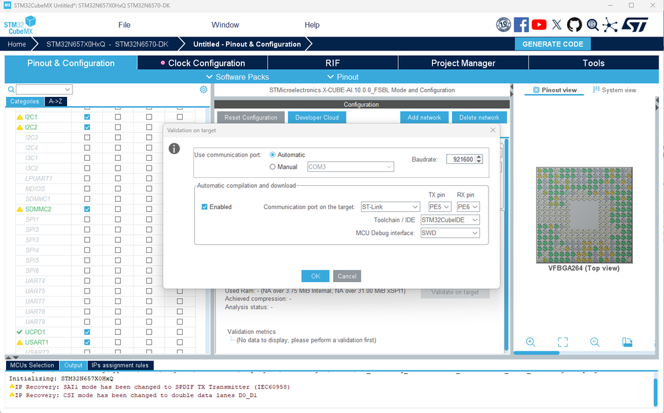664x413 pixels.
Task: Open the Facebook icon link
Action: click(x=521, y=25)
